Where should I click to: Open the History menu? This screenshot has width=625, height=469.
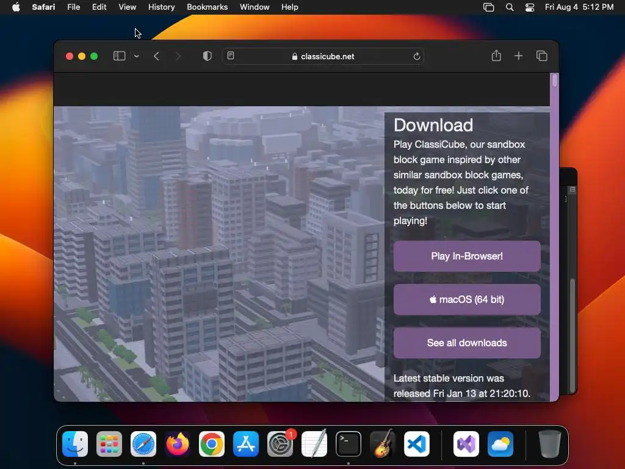pos(161,7)
